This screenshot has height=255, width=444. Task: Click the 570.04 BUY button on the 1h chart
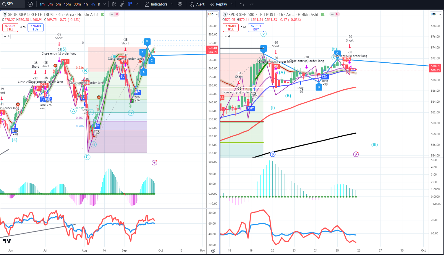tap(256, 28)
